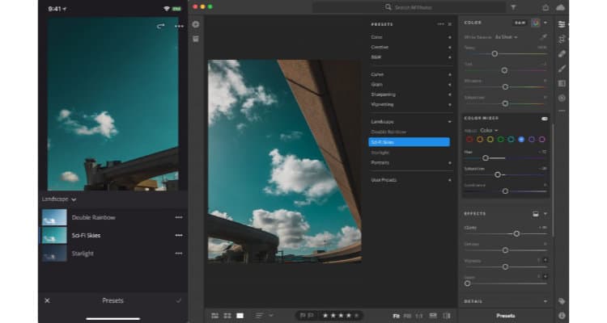Image resolution: width=607 pixels, height=323 pixels.
Task: Select the Crop and Rotate tool
Action: click(562, 39)
